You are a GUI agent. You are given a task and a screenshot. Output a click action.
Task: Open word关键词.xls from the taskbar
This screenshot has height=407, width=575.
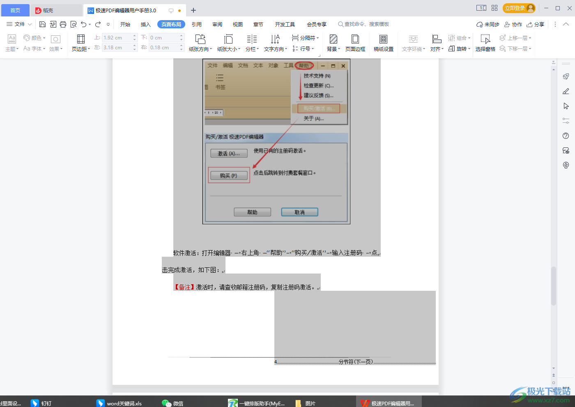click(119, 403)
